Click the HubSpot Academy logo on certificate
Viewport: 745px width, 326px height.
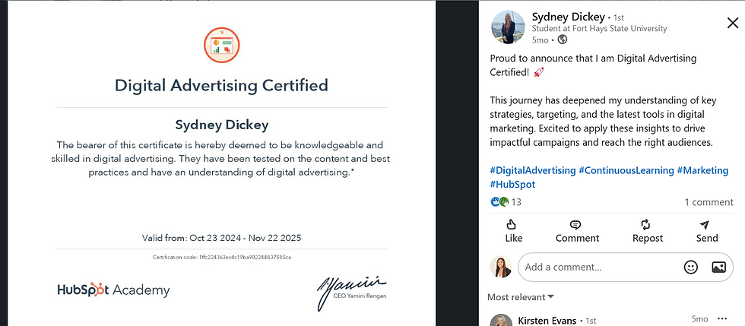pos(113,290)
